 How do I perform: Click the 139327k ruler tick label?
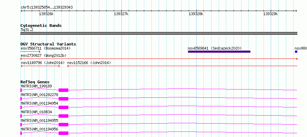point(121,14)
